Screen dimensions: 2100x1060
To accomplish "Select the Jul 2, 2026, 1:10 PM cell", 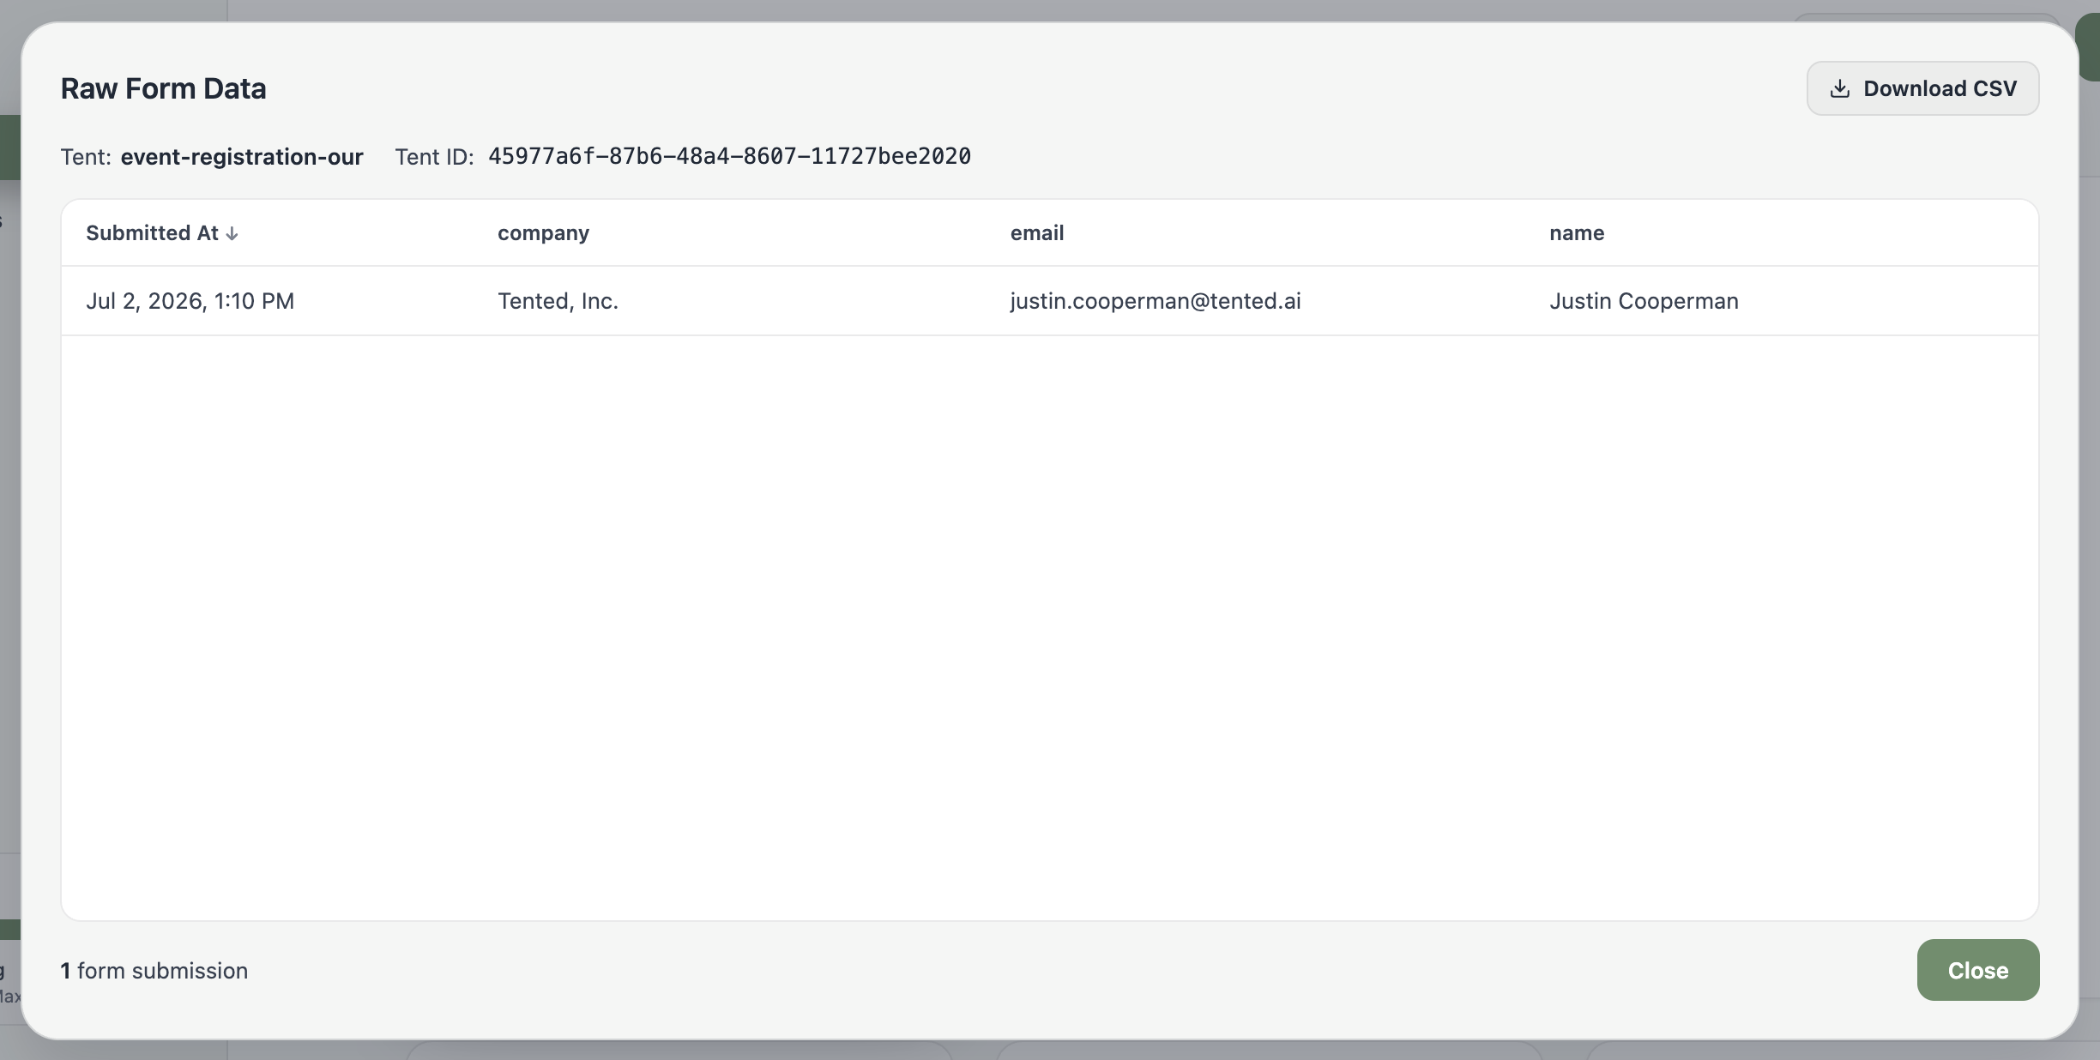I will 190,301.
